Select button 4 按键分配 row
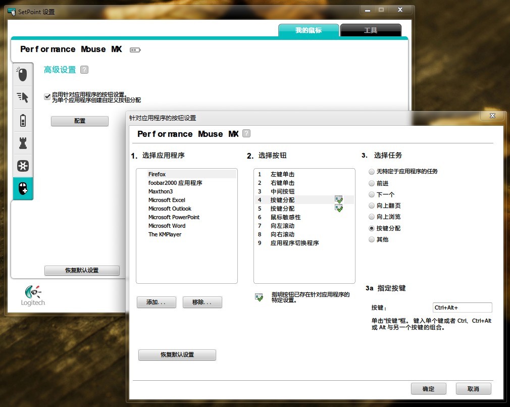Image resolution: width=510 pixels, height=407 pixels. click(x=304, y=200)
